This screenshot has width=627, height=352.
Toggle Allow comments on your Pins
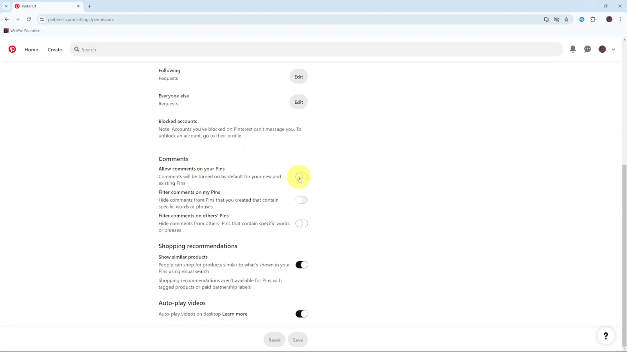point(302,176)
